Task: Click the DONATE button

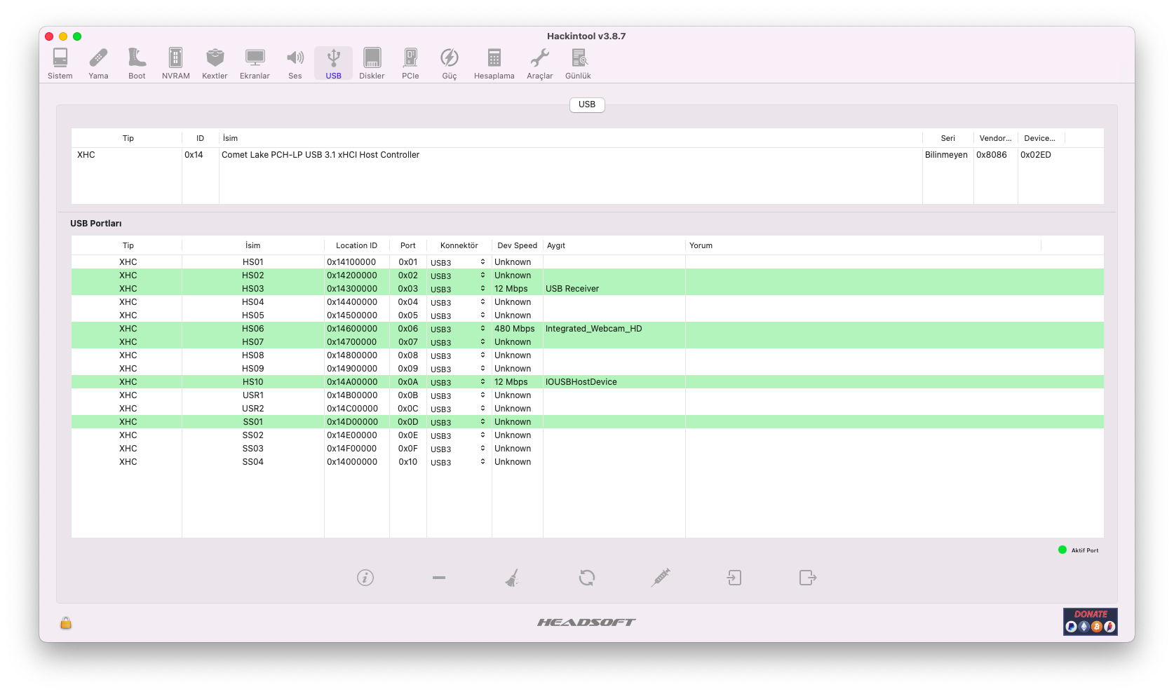Action: [x=1090, y=622]
